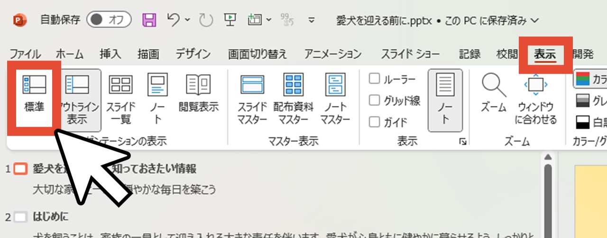Select the View (表示) tab
Viewport: 607px width, 238px height.
click(x=545, y=54)
